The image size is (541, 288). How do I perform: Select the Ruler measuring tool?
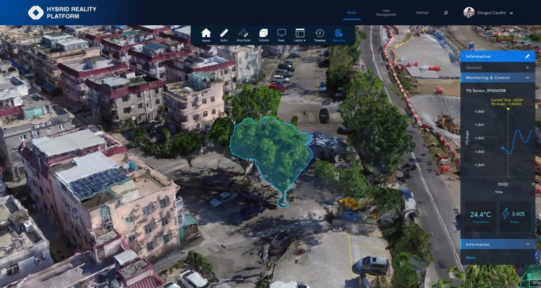pyautogui.click(x=224, y=35)
